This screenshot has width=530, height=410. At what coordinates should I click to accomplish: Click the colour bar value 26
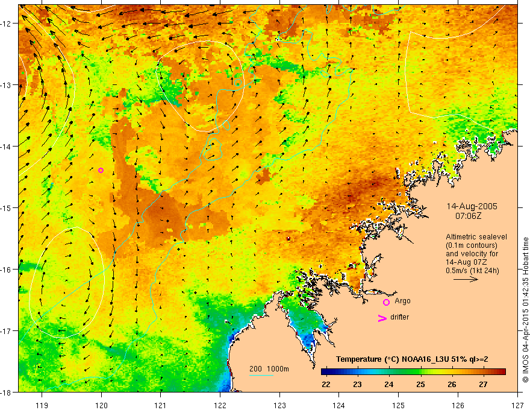tap(452, 384)
